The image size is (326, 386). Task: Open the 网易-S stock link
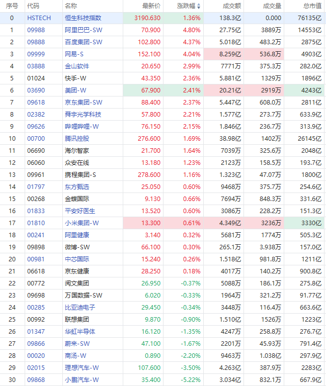click(74, 54)
